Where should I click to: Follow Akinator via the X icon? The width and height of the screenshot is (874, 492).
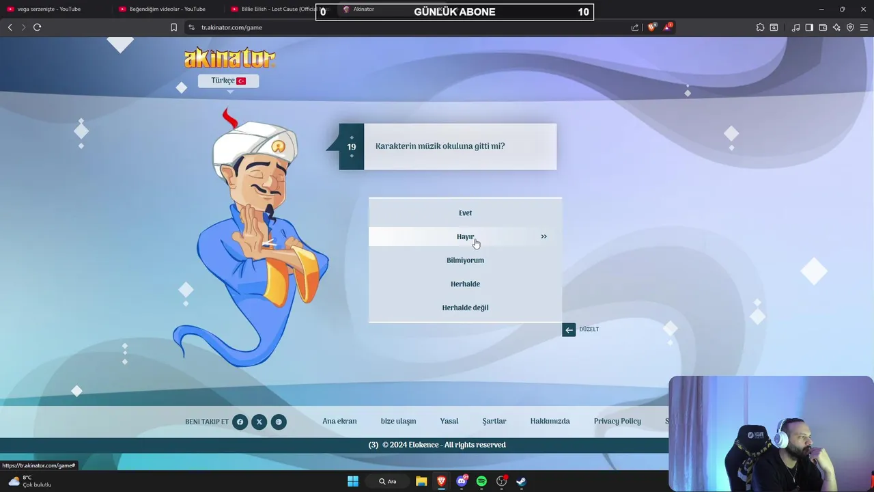tap(259, 422)
